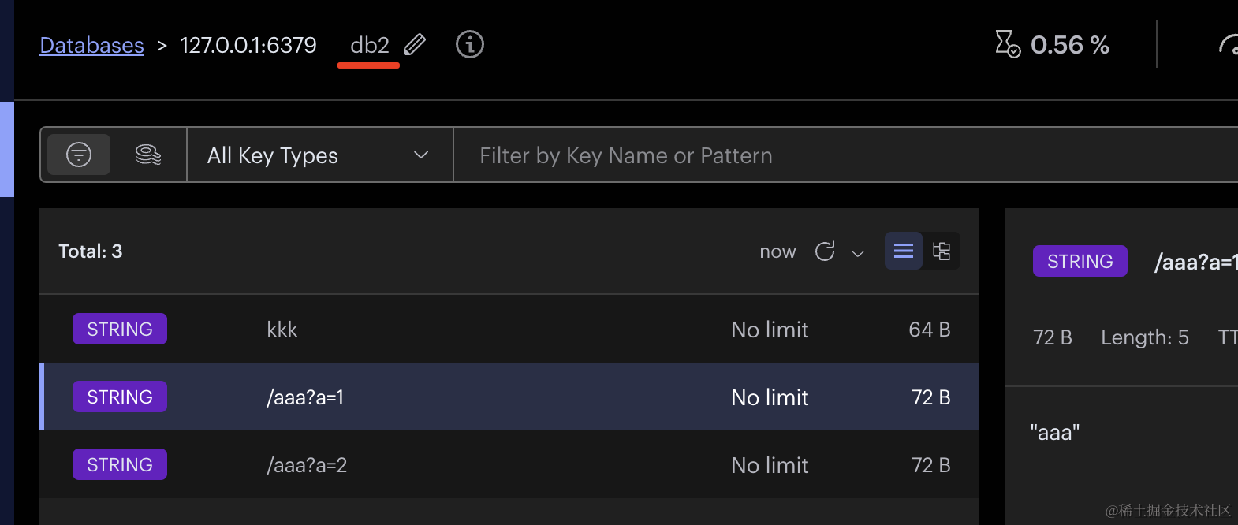The height and width of the screenshot is (525, 1238).
Task: Switch to the list view icon
Action: tap(904, 251)
